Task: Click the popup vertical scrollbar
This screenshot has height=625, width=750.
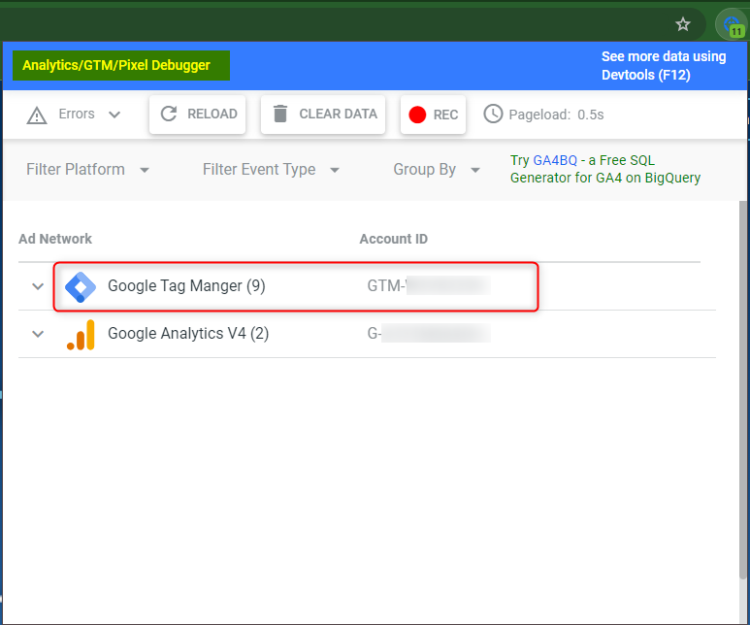Action: point(742,390)
